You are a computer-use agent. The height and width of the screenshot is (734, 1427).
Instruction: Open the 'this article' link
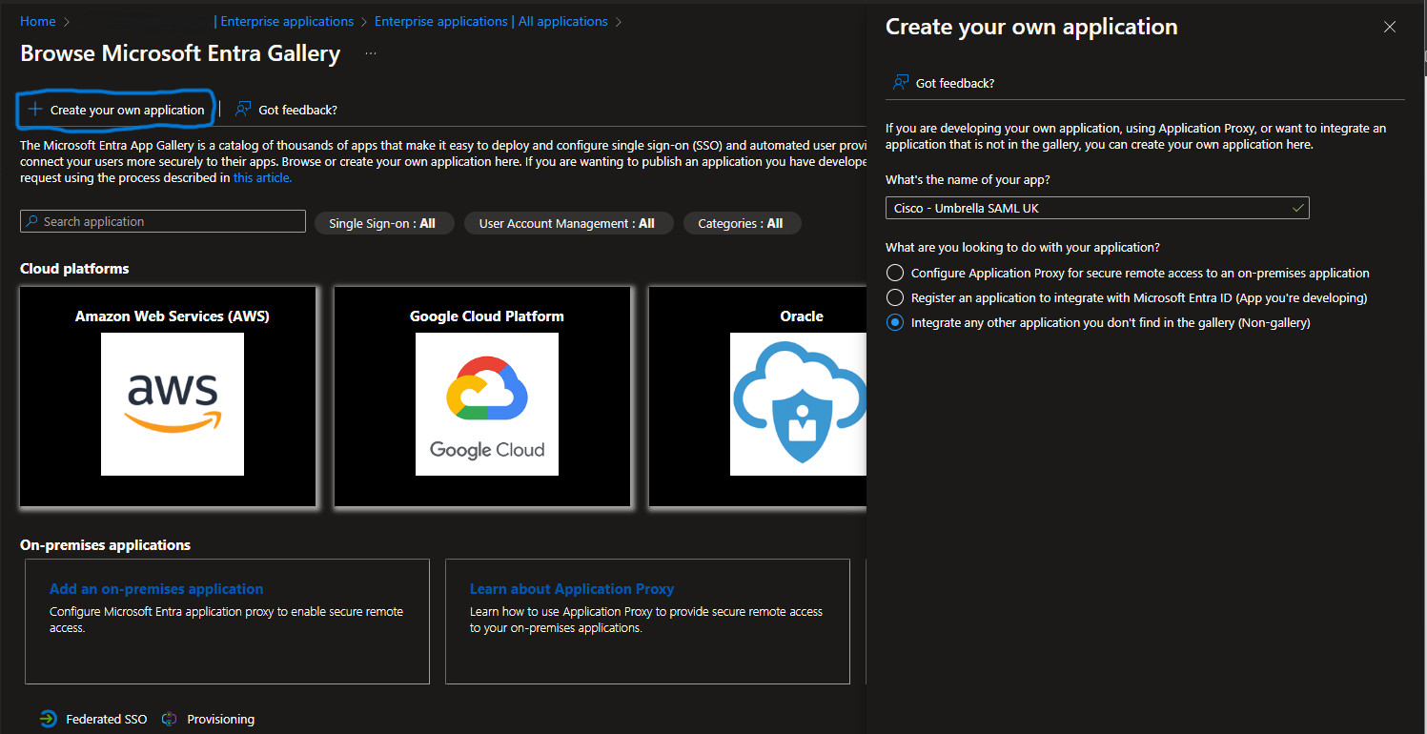click(262, 177)
